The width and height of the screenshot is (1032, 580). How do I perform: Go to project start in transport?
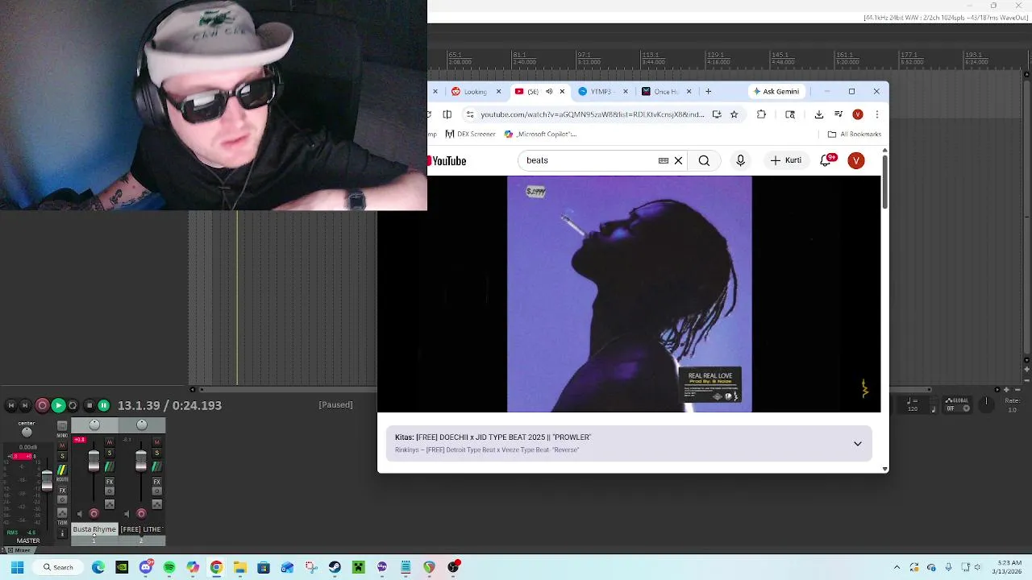pyautogui.click(x=11, y=406)
